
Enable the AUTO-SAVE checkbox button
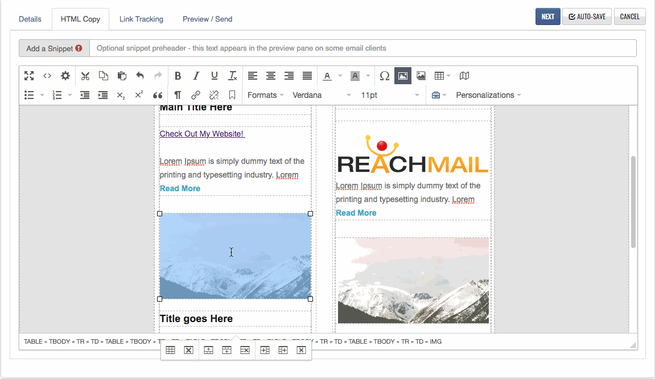tap(587, 17)
